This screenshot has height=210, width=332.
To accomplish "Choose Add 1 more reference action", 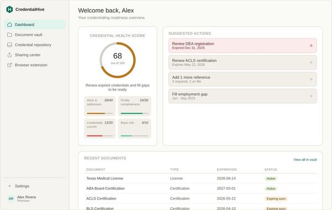I will (243, 79).
